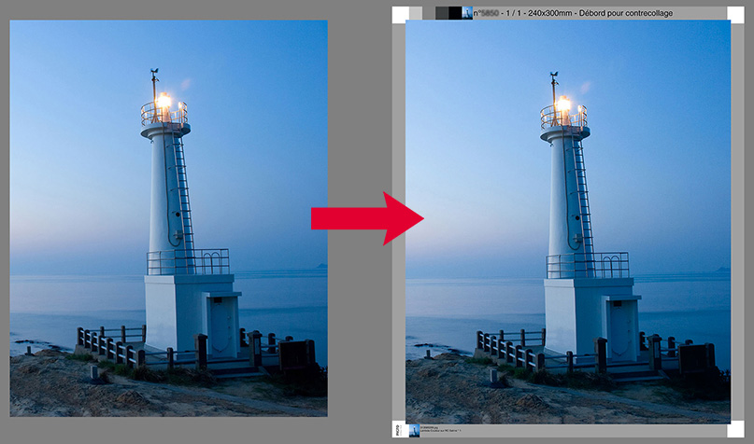Image resolution: width=754 pixels, height=444 pixels.
Task: Click the bottom-left lighthouse thumbnail in footer
Action: pos(415,431)
